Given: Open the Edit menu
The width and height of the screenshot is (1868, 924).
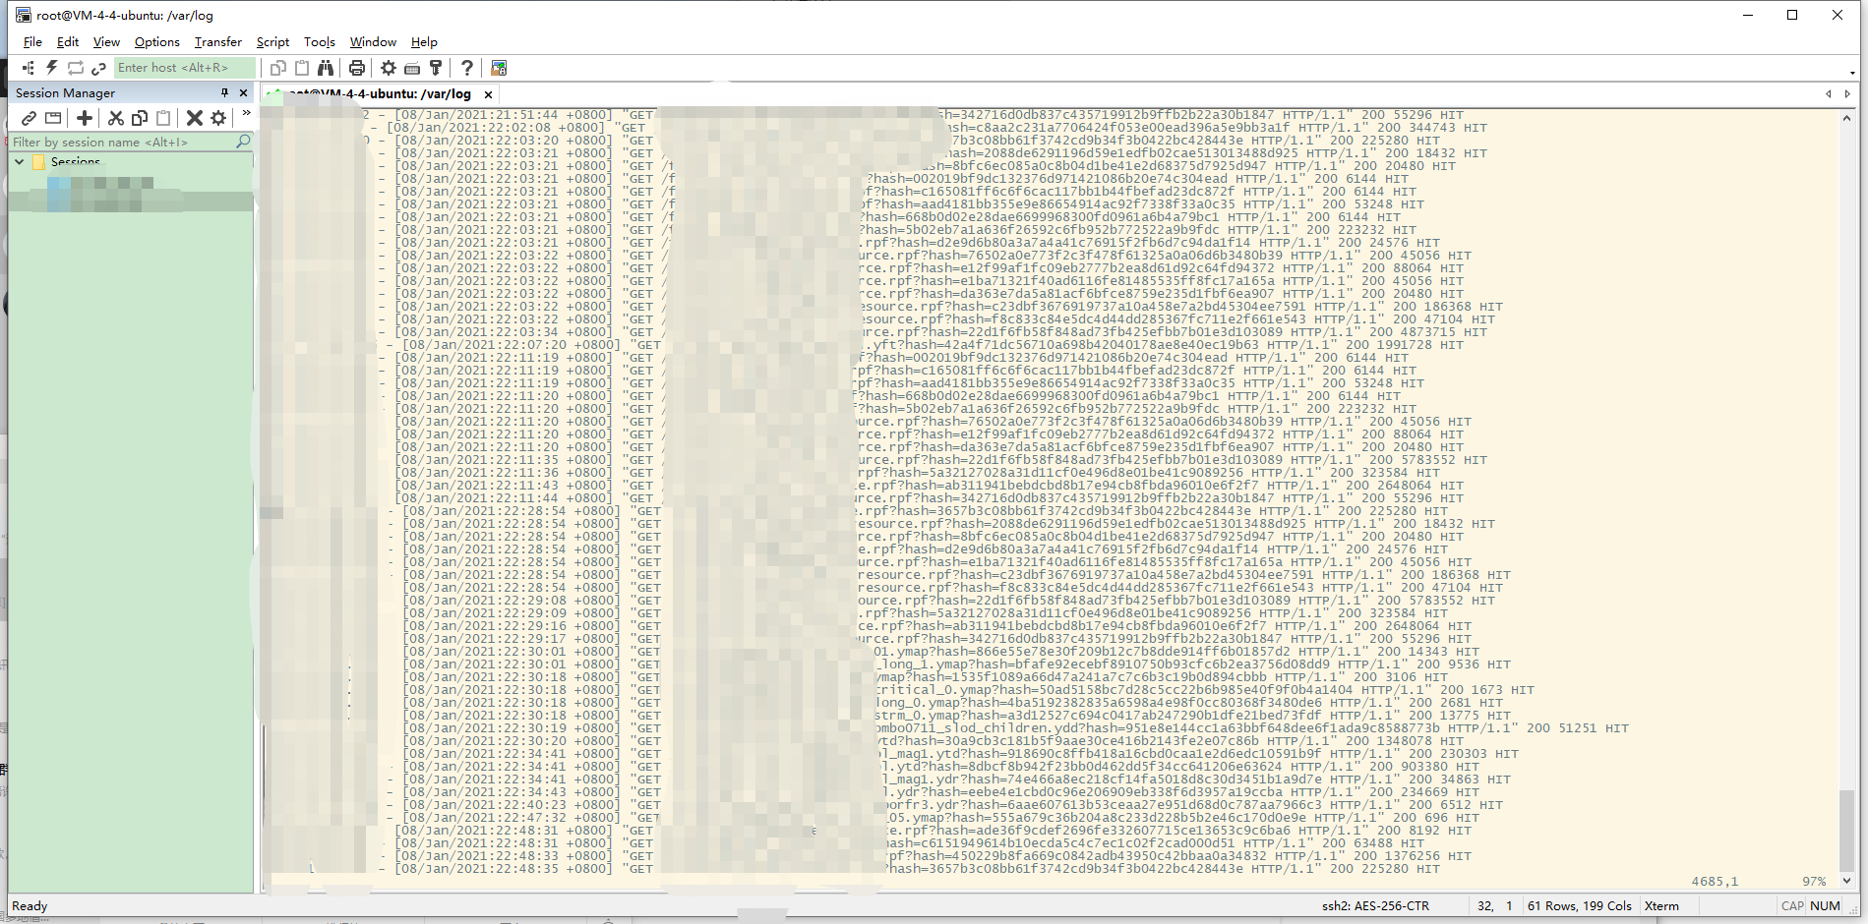Looking at the screenshot, I should tap(68, 42).
